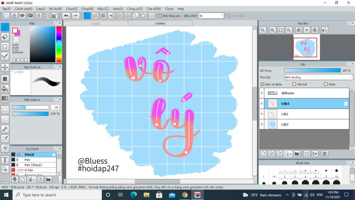The width and height of the screenshot is (355, 200).
Task: Open the Pha trộn blend mode dropdown
Action: pyautogui.click(x=319, y=77)
